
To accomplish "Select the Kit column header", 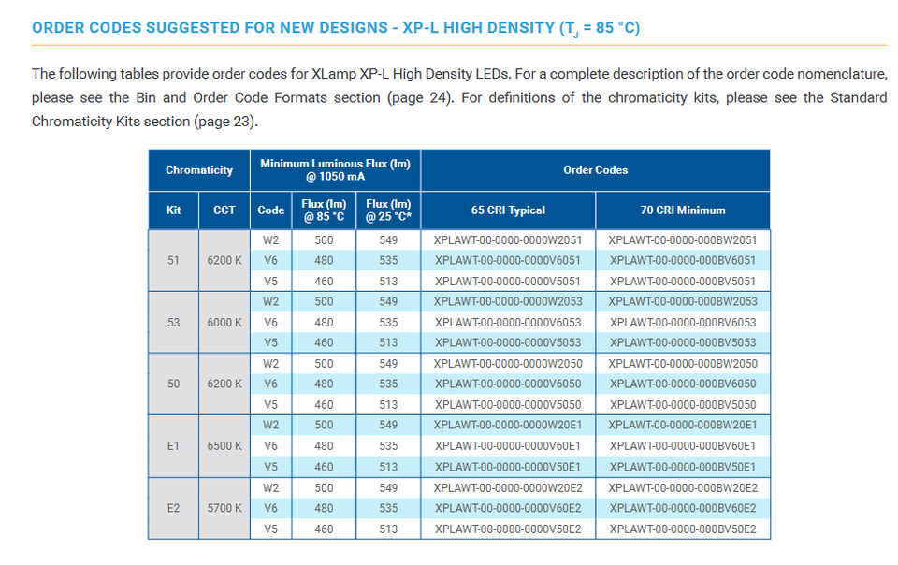I will tap(173, 210).
